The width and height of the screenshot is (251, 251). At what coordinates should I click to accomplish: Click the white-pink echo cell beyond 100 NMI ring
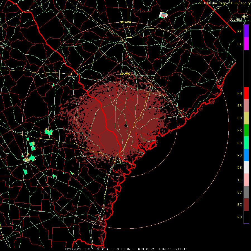163,15
